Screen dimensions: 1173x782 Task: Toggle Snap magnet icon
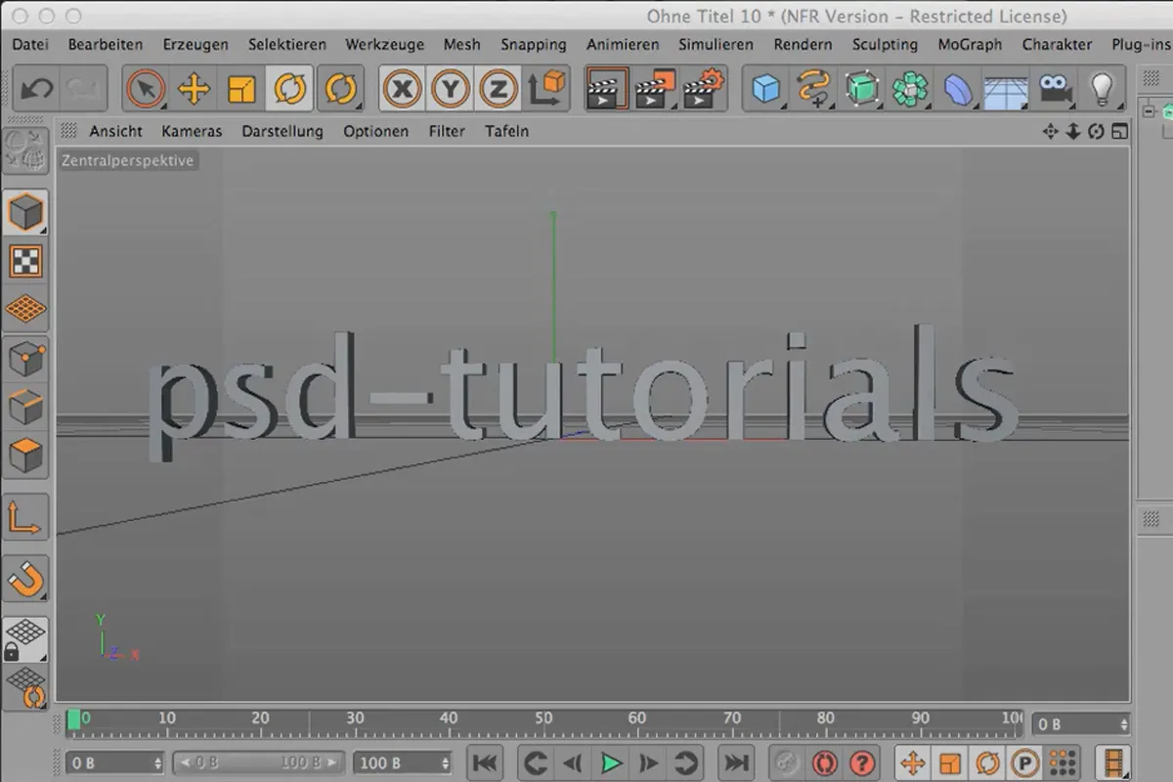(24, 580)
